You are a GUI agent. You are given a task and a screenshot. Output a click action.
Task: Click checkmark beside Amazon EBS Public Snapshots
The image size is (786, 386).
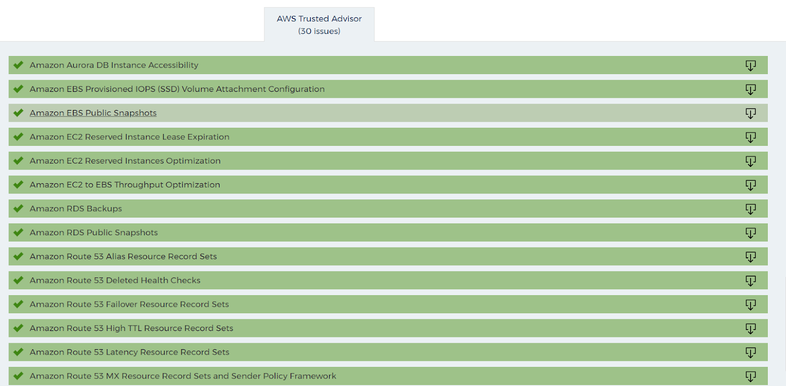[19, 112]
